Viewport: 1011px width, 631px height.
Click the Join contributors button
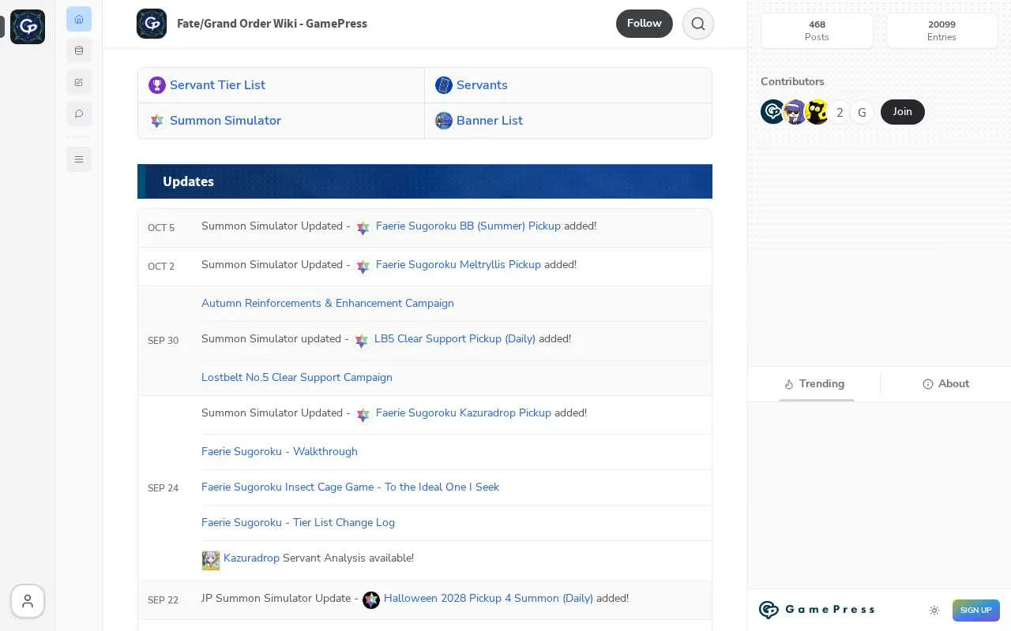tap(903, 112)
